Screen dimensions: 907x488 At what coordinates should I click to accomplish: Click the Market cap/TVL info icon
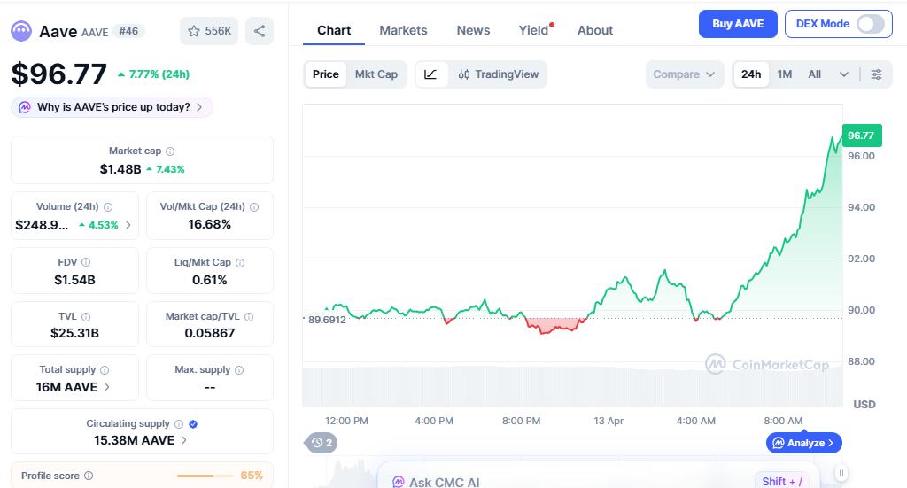coord(249,317)
